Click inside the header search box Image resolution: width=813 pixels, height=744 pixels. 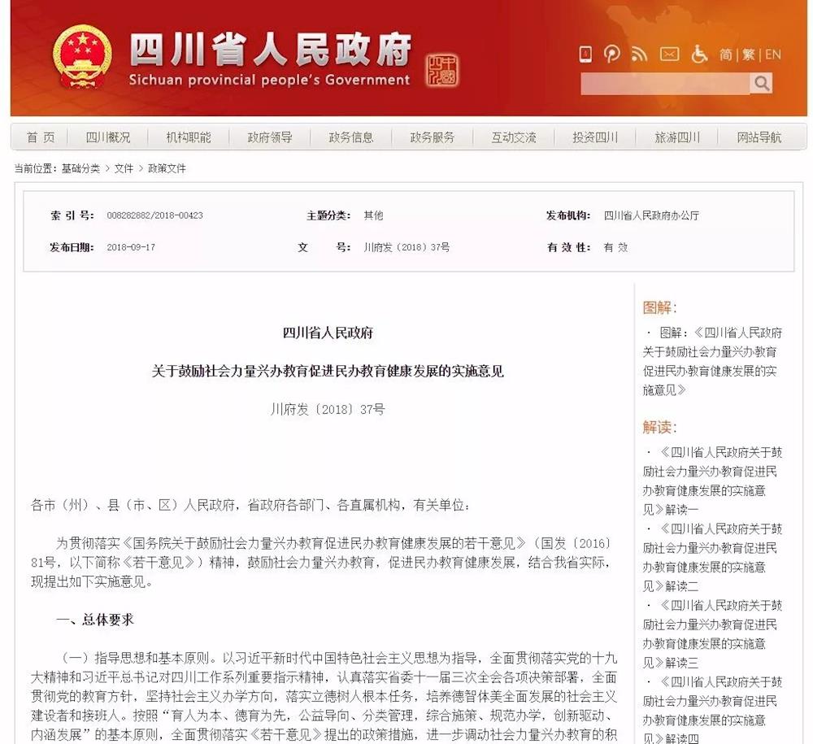(664, 83)
